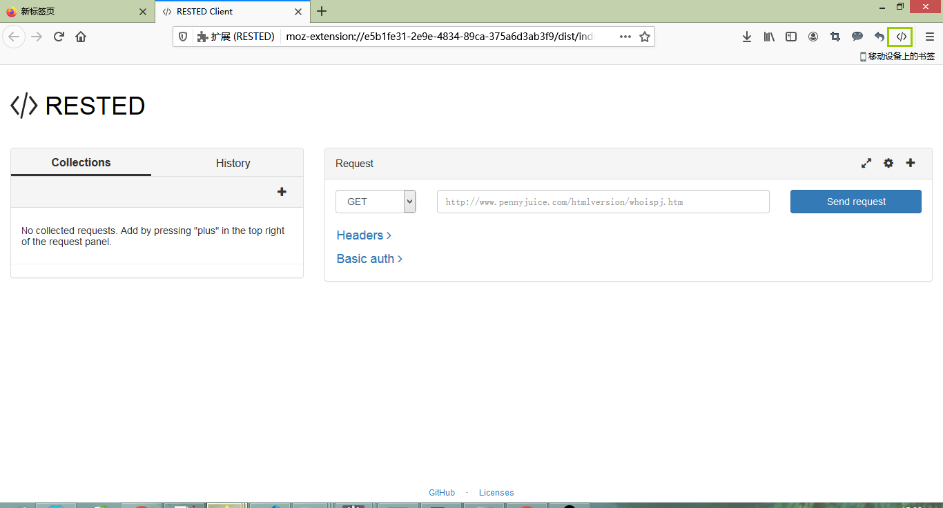Click the undo arrow toolbar icon
Viewport: 943px width, 508px height.
(x=879, y=37)
